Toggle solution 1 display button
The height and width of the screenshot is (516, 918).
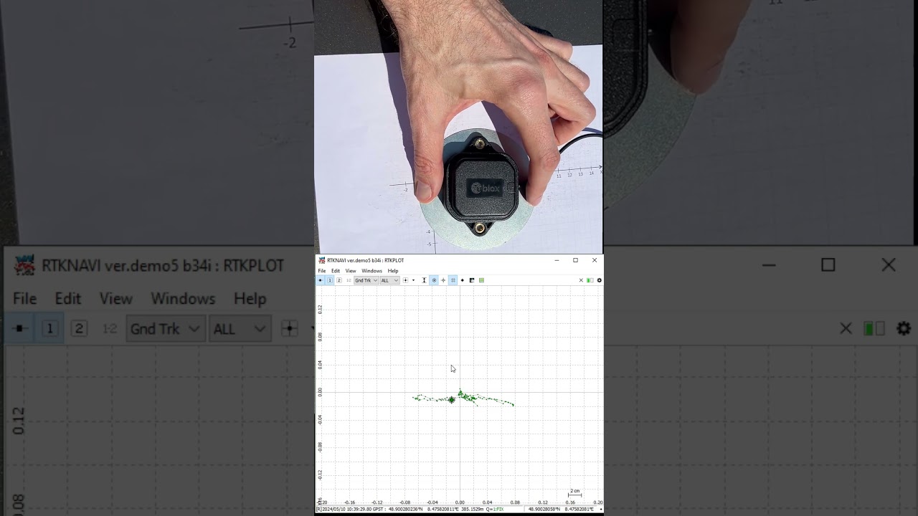coord(330,280)
